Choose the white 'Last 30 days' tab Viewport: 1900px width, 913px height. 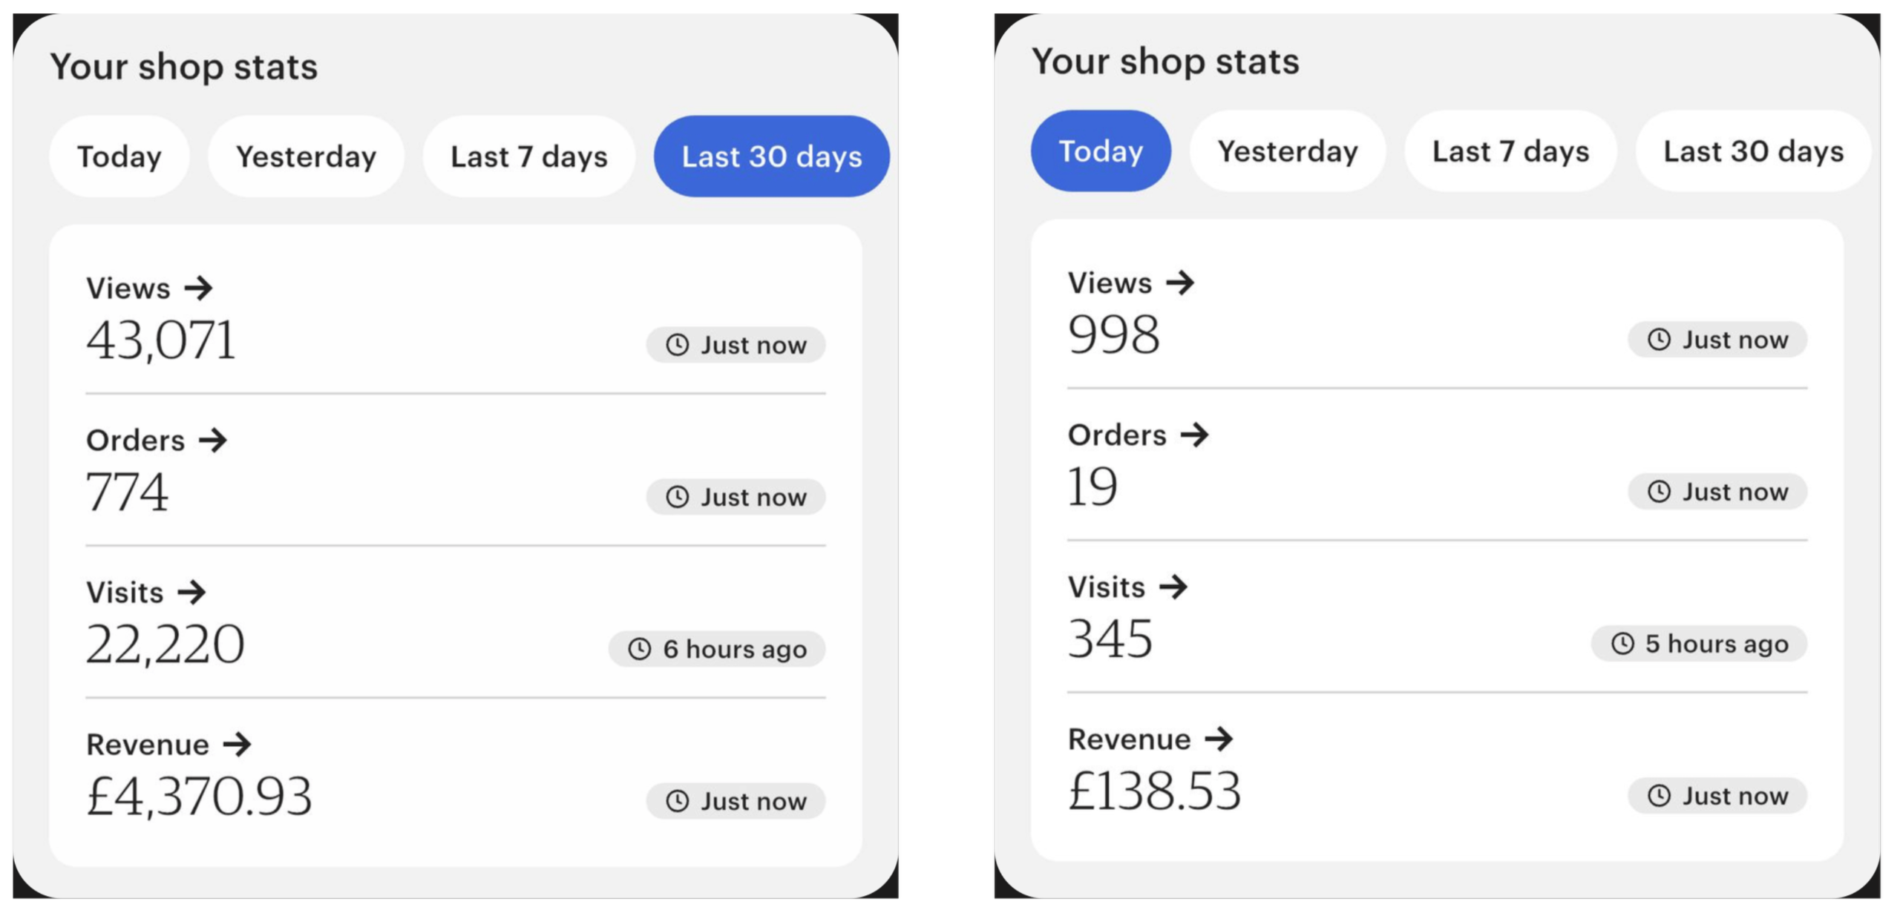1753,151
